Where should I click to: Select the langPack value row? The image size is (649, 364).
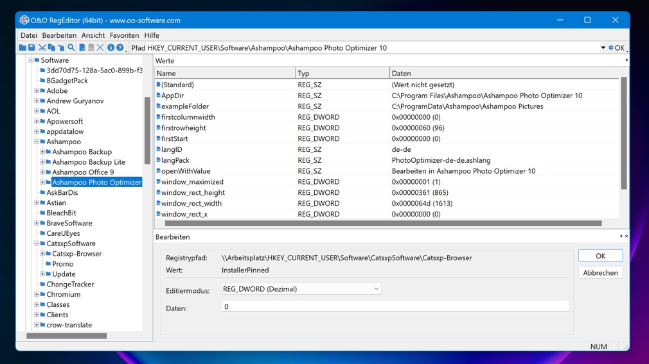click(x=387, y=160)
